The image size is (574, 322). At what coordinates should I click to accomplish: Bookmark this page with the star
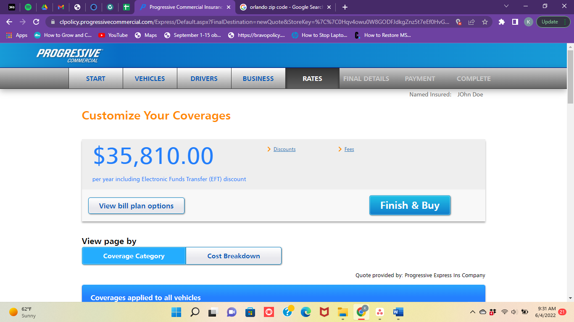pos(485,22)
